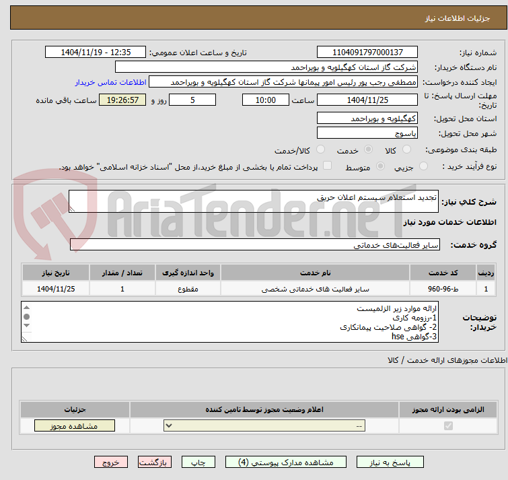Screen dimensions: 508x480
Task: Click the cell سایر فعالیت های خدماتی شخصی
Action: 316,289
